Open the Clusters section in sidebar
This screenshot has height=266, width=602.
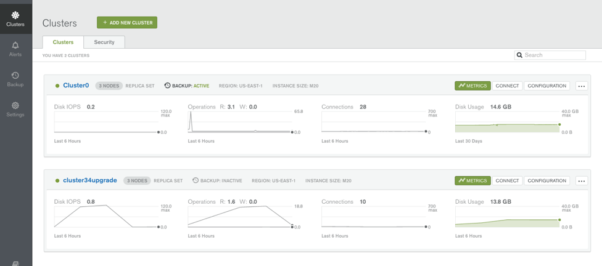click(x=15, y=19)
